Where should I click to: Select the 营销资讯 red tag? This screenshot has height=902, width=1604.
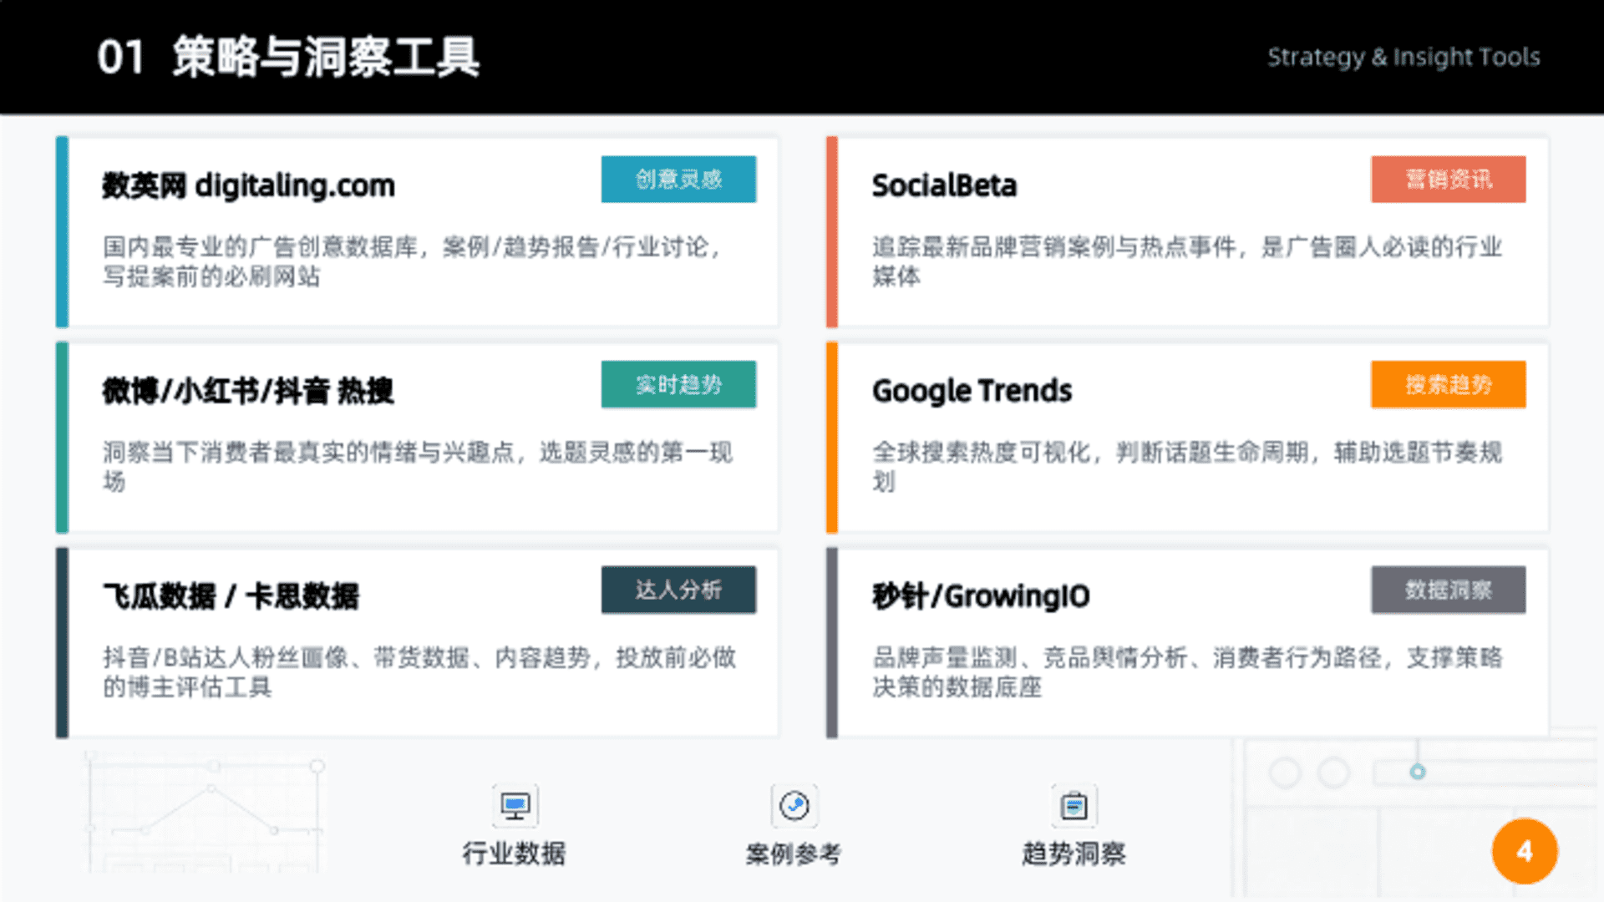point(1448,179)
